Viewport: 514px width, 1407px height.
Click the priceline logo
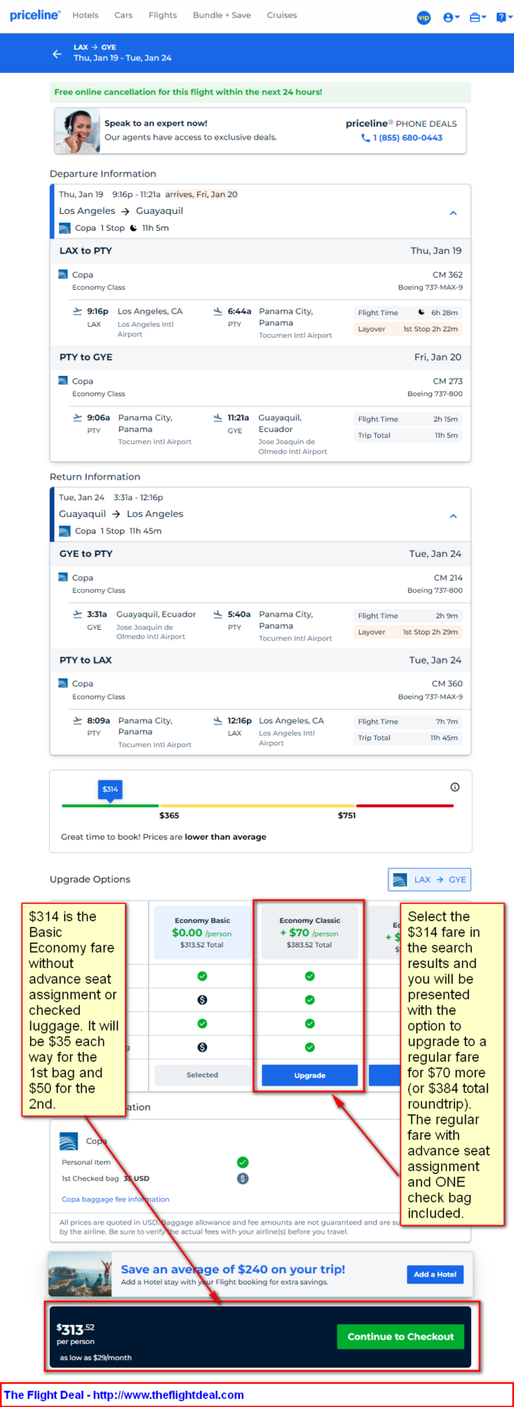(35, 15)
